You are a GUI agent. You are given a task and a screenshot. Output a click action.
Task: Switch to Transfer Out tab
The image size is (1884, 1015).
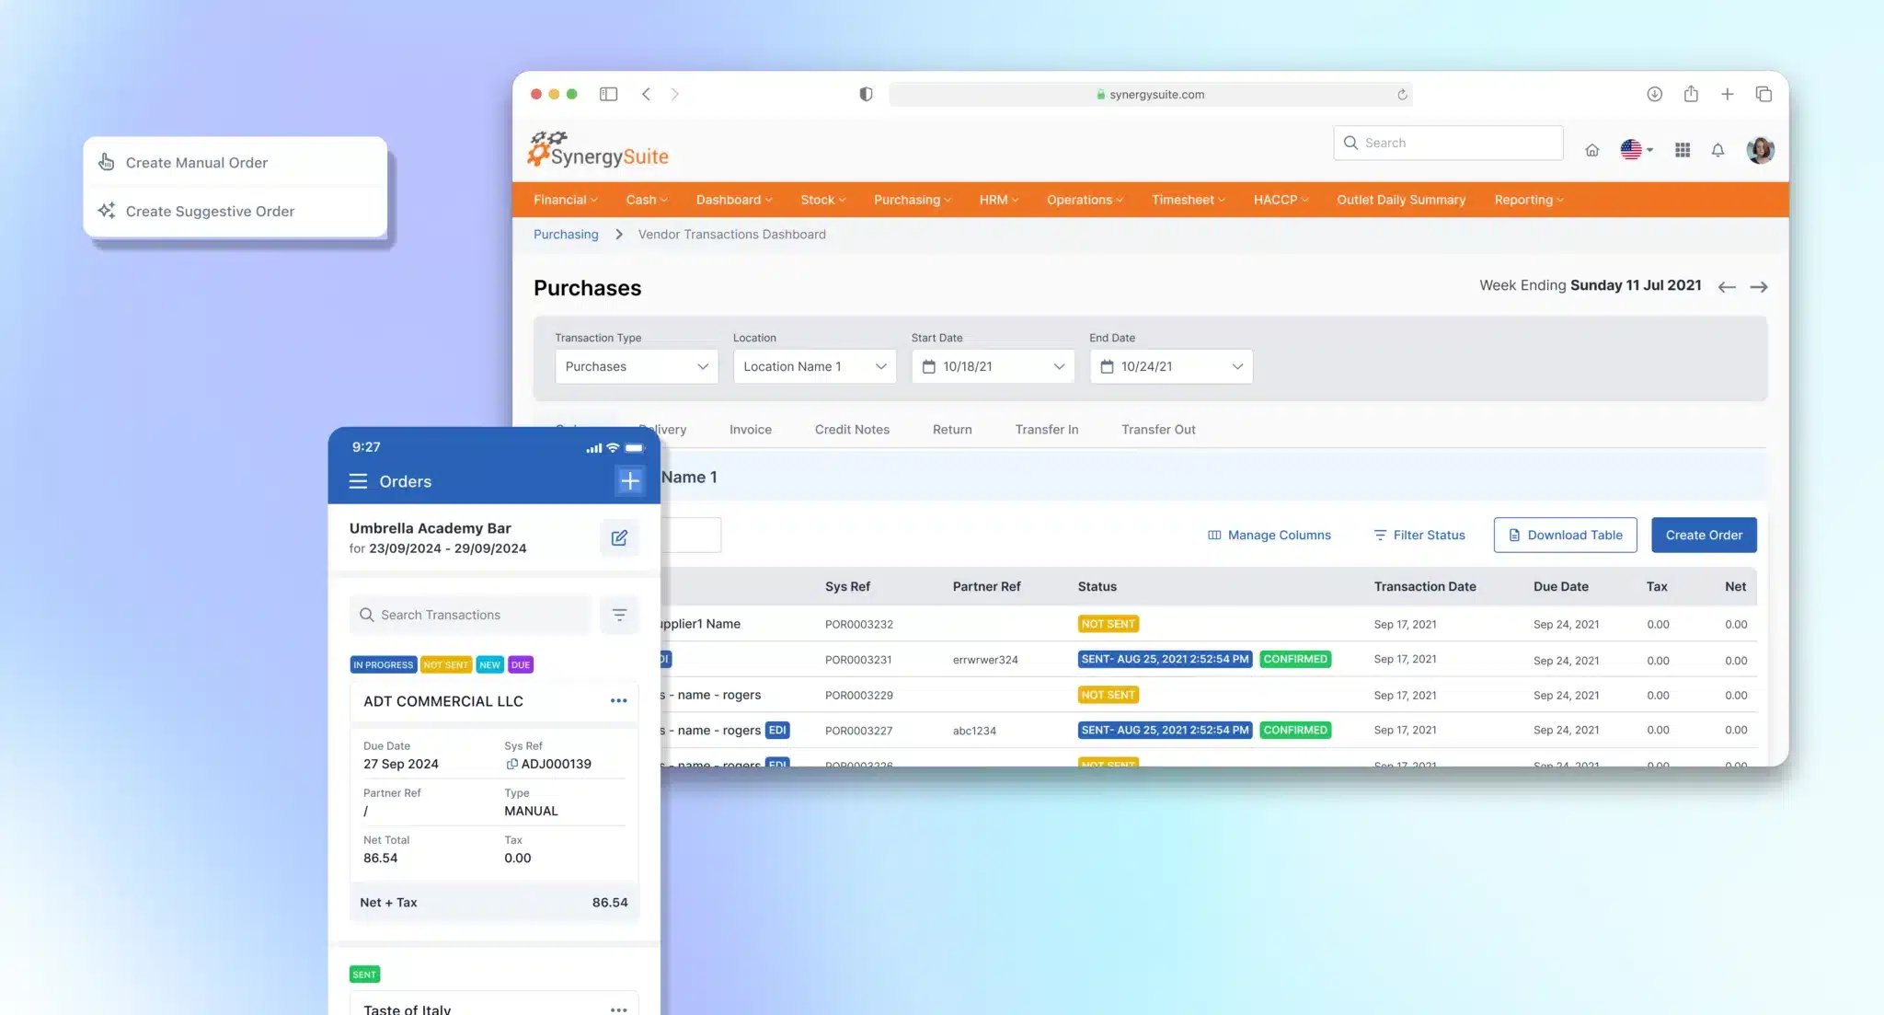coord(1158,430)
